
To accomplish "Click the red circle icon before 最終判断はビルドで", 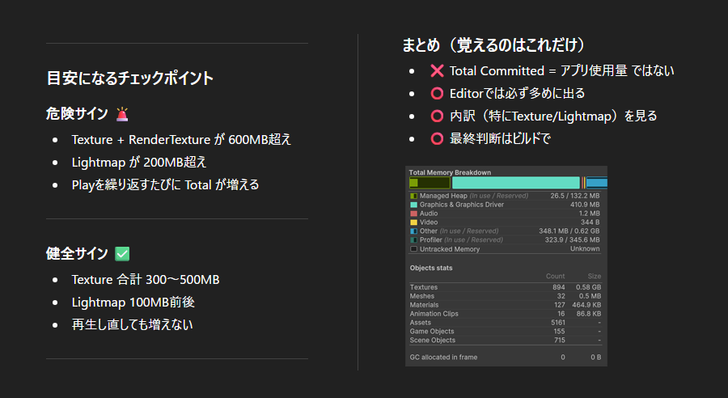I will point(437,139).
